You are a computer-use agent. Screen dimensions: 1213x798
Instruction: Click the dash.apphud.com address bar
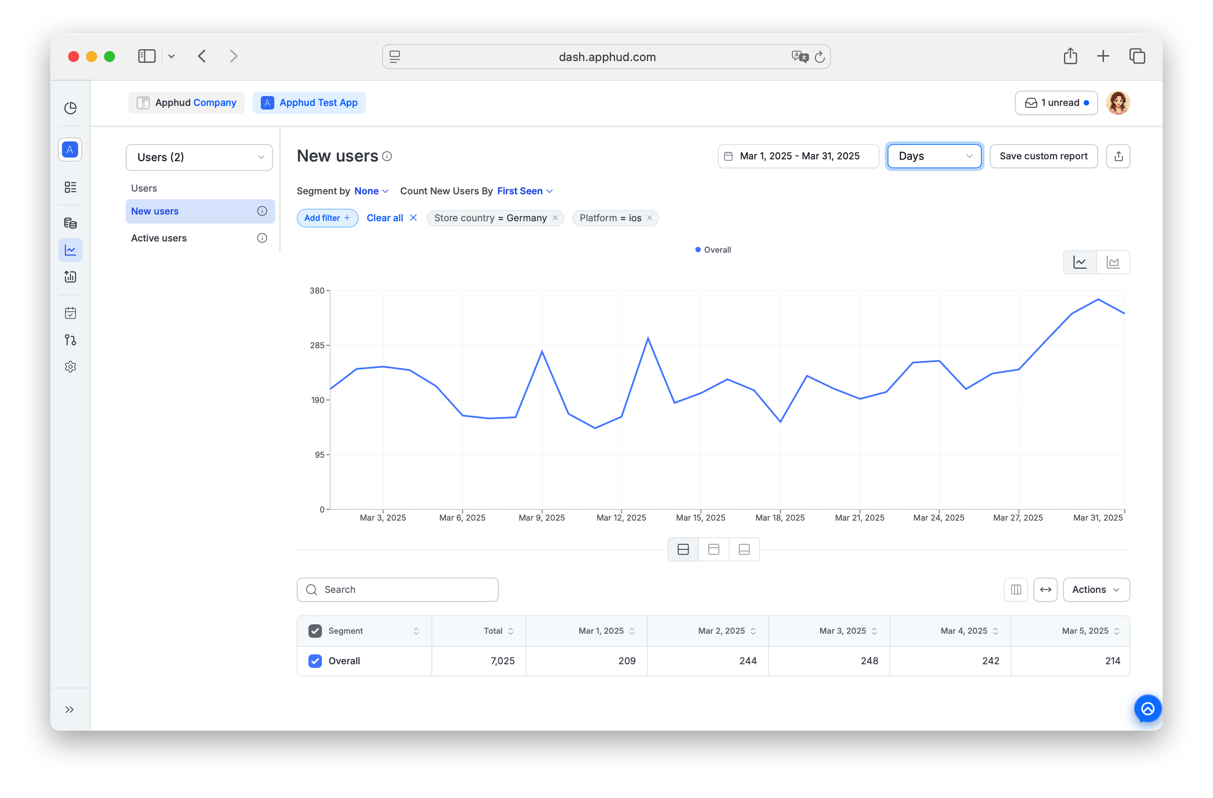pos(606,57)
